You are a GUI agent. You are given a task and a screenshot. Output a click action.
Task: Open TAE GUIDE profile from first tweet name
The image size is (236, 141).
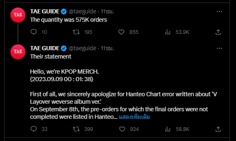tap(45, 11)
